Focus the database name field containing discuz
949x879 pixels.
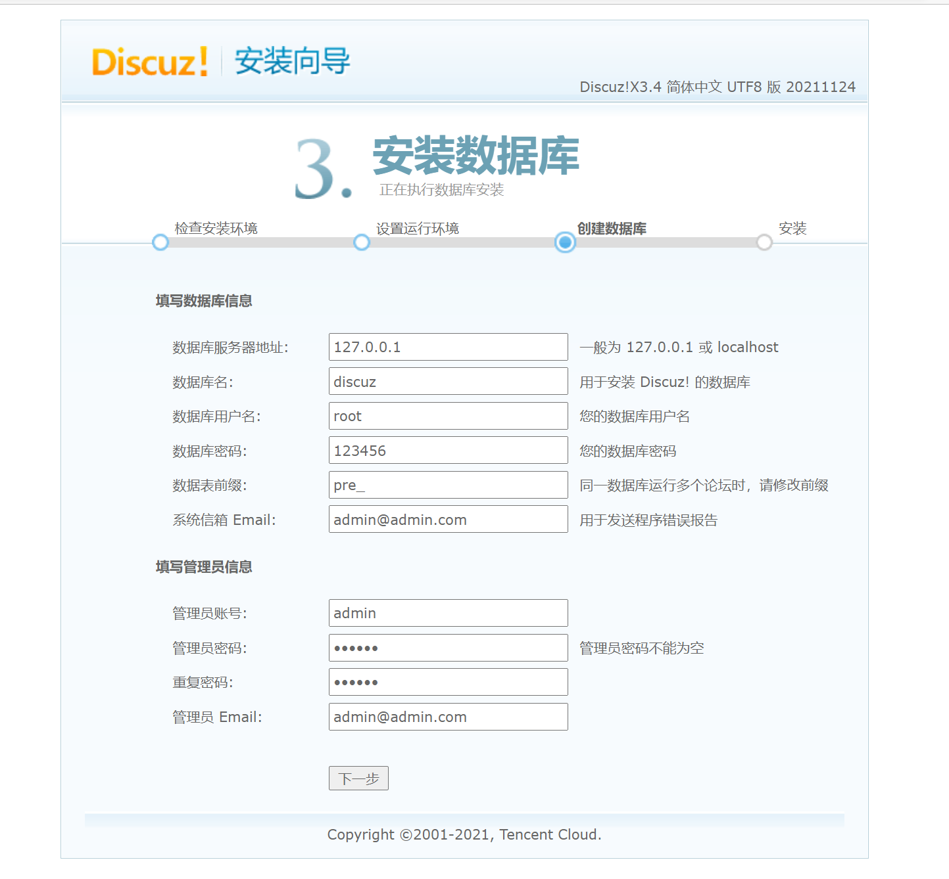tap(449, 381)
